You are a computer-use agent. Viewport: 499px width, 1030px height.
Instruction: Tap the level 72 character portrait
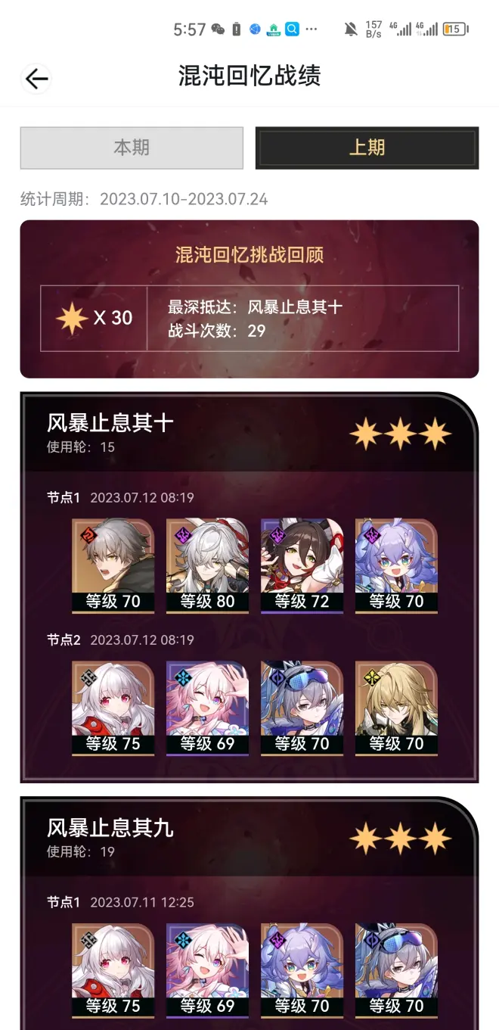pyautogui.click(x=302, y=566)
